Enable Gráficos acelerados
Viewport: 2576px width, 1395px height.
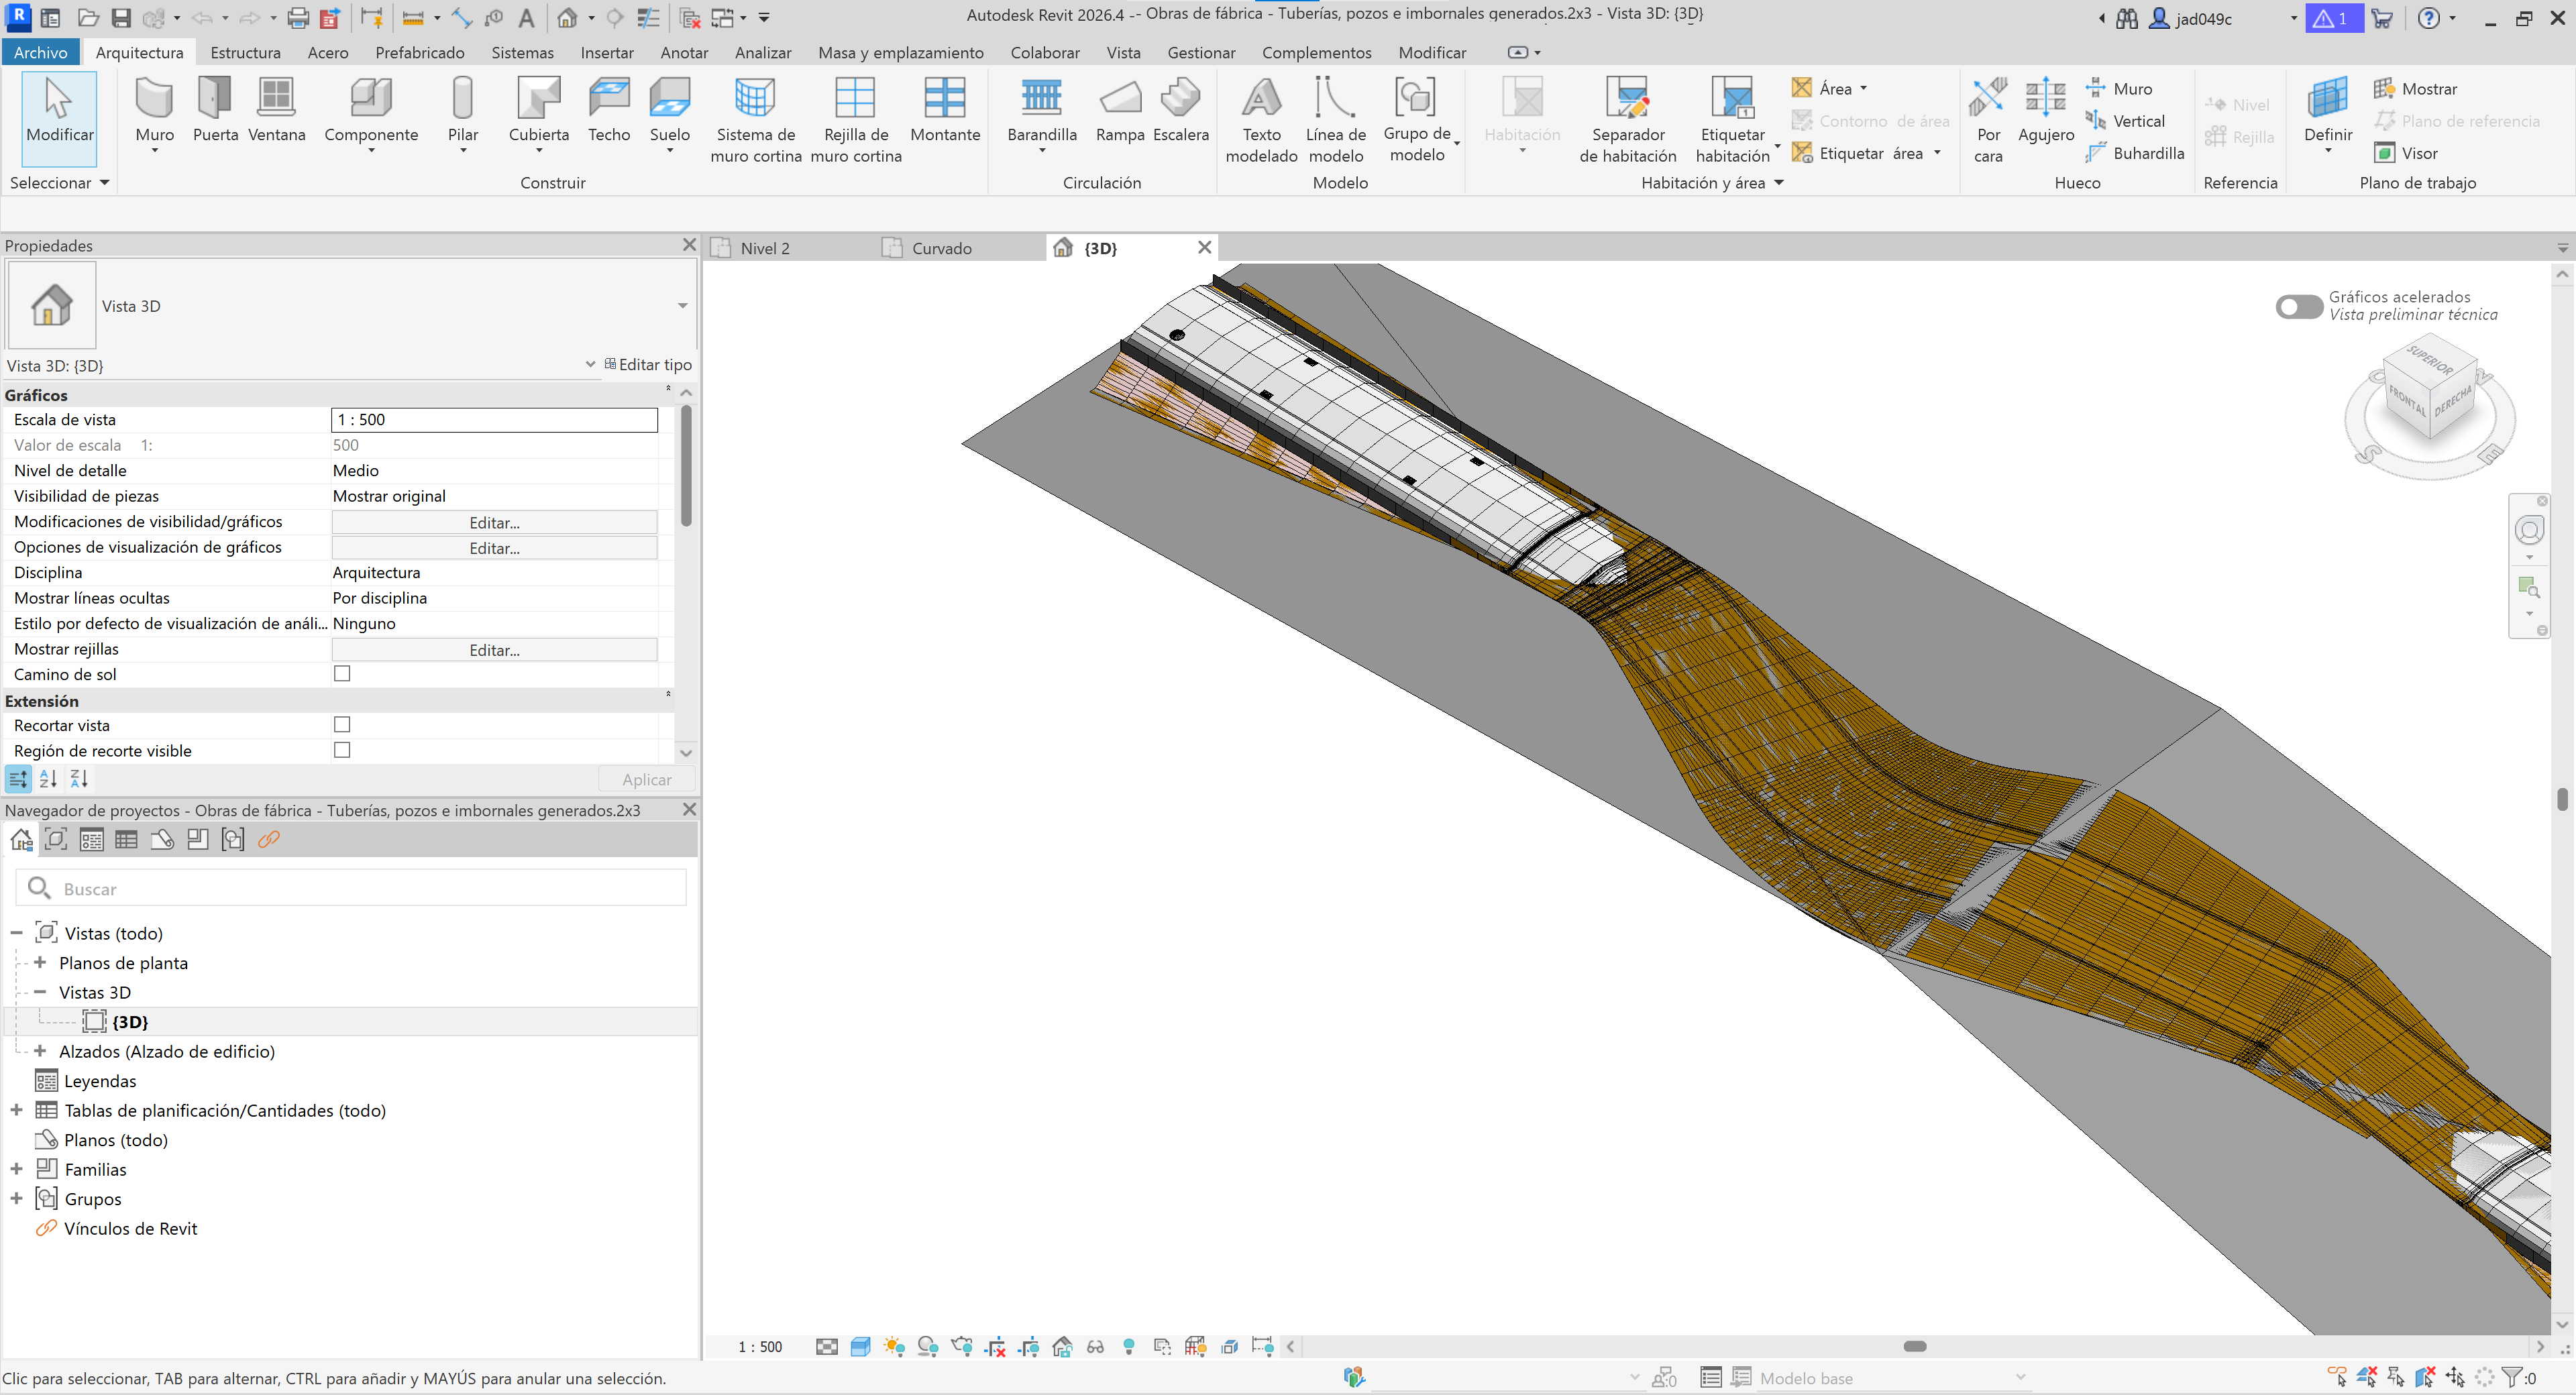2299,307
